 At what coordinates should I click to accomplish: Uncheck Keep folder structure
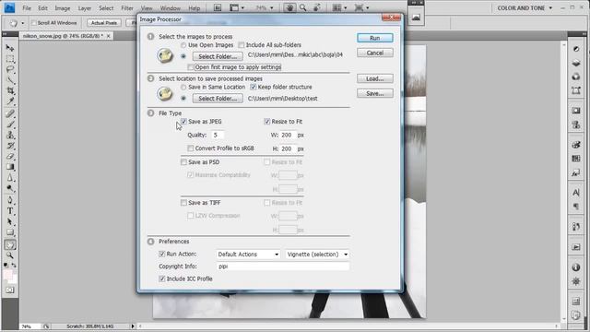[x=254, y=87]
